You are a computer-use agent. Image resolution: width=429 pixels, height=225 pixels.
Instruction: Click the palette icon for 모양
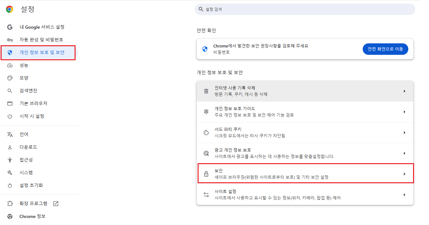[10, 78]
